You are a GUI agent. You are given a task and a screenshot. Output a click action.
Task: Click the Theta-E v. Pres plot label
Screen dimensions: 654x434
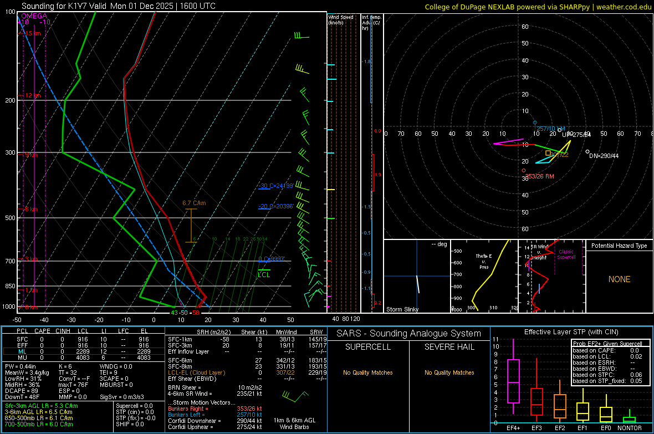pyautogui.click(x=484, y=261)
